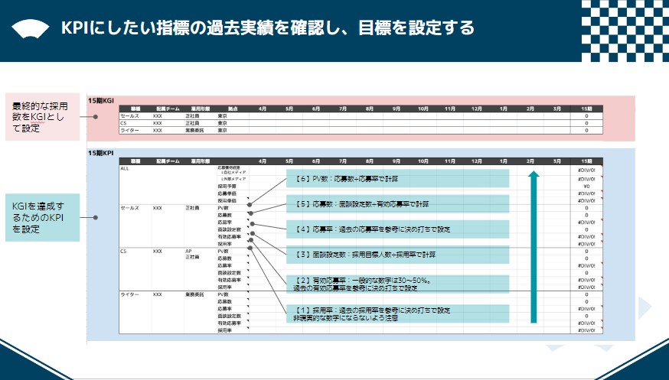This screenshot has height=380, width=669.
Task: Click the slide title text
Action: (268, 28)
